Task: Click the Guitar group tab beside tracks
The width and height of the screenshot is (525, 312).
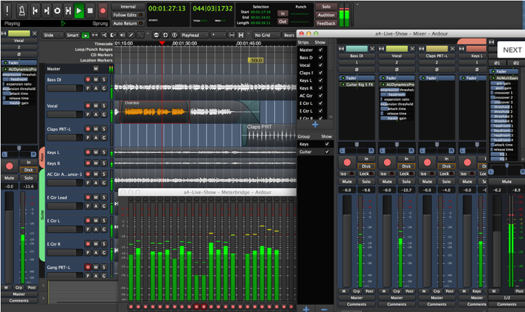Action: click(x=42, y=215)
